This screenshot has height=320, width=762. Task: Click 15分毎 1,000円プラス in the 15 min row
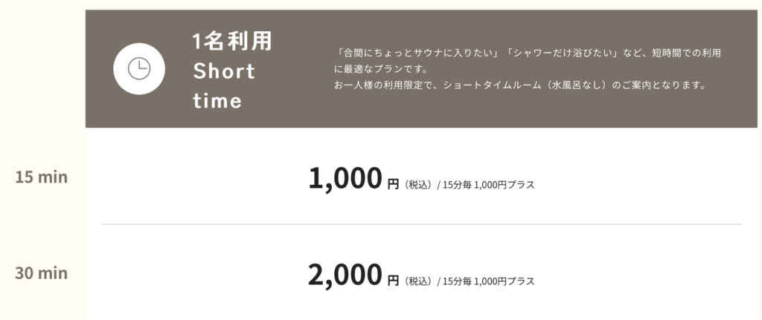point(488,185)
